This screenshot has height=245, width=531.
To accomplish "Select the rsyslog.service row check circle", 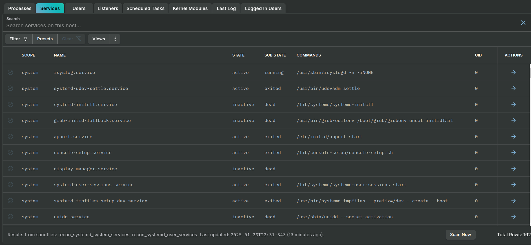I will (x=10, y=72).
